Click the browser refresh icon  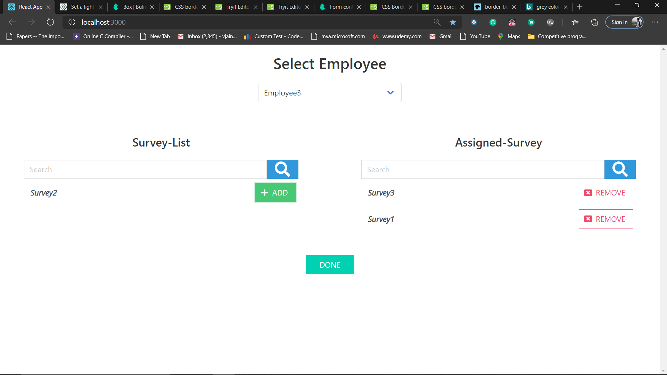tap(50, 22)
